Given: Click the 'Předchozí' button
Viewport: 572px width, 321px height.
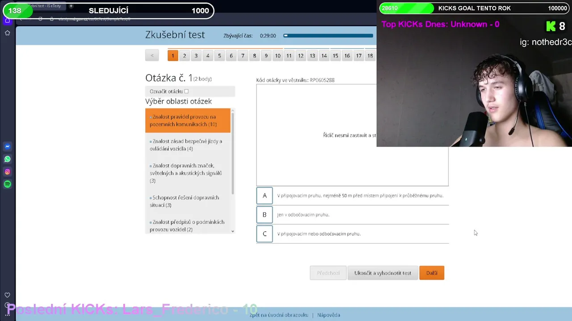Looking at the screenshot, I should [328, 273].
